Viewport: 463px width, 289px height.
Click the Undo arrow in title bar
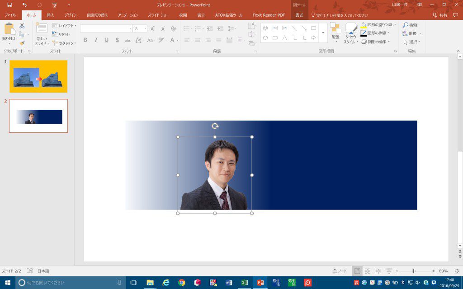pos(24,5)
